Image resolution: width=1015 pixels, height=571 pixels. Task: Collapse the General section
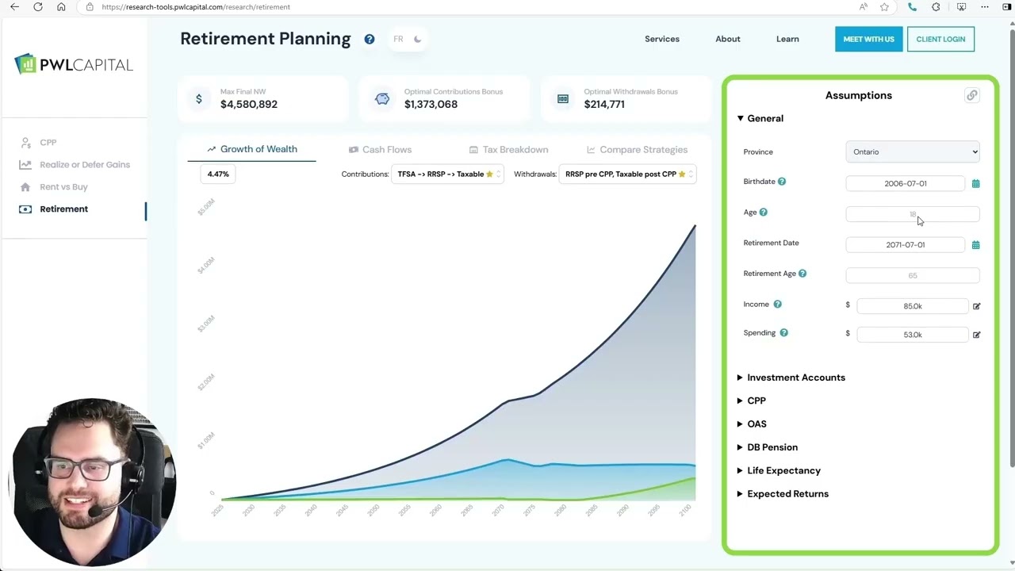pos(760,119)
